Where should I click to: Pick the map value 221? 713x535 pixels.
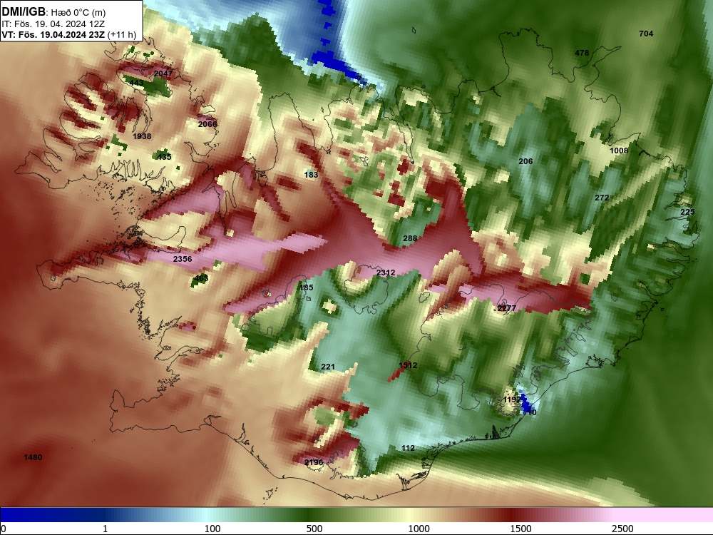pyautogui.click(x=328, y=367)
